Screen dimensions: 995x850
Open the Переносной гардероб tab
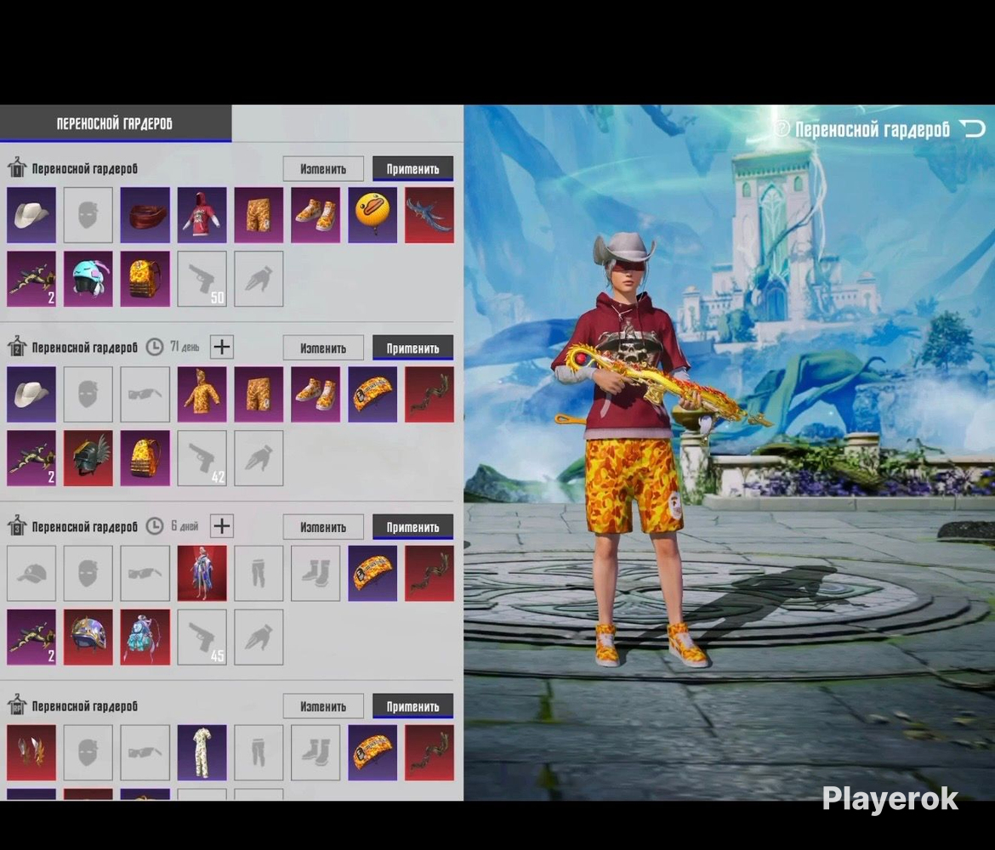(115, 123)
